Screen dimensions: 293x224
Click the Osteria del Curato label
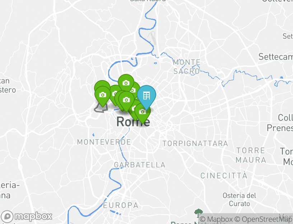click(239, 200)
